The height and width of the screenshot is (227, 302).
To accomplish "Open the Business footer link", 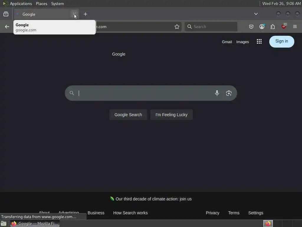I will pyautogui.click(x=96, y=213).
